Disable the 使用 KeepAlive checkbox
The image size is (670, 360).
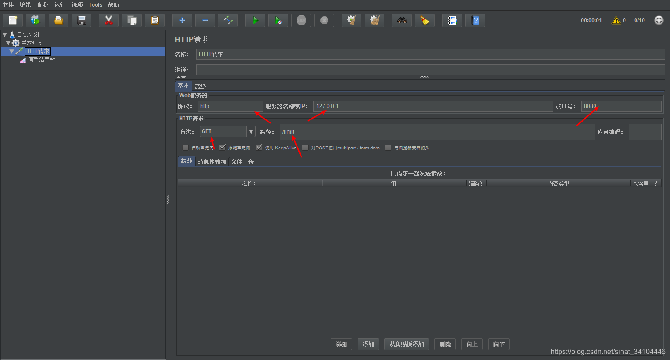[259, 148]
